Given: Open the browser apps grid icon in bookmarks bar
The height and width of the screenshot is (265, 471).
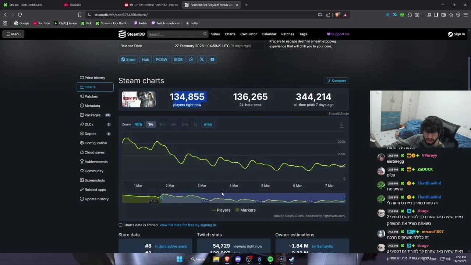Looking at the screenshot, I should (x=5, y=23).
